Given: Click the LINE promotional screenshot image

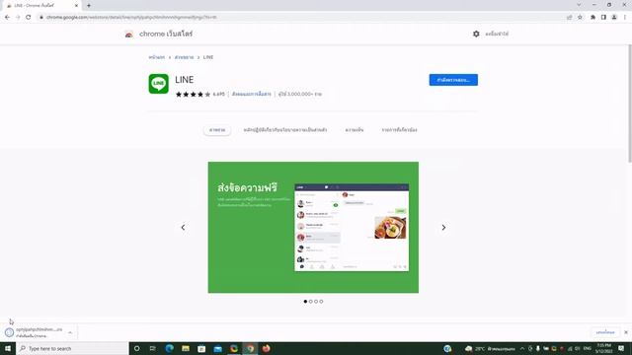Looking at the screenshot, I should click(313, 228).
